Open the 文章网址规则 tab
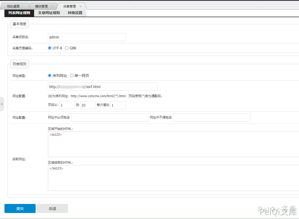 coord(49,13)
